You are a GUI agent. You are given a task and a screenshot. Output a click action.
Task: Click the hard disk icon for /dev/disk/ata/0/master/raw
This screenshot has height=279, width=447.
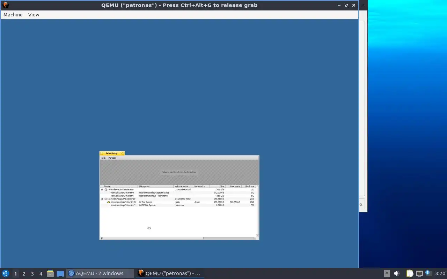click(x=106, y=189)
